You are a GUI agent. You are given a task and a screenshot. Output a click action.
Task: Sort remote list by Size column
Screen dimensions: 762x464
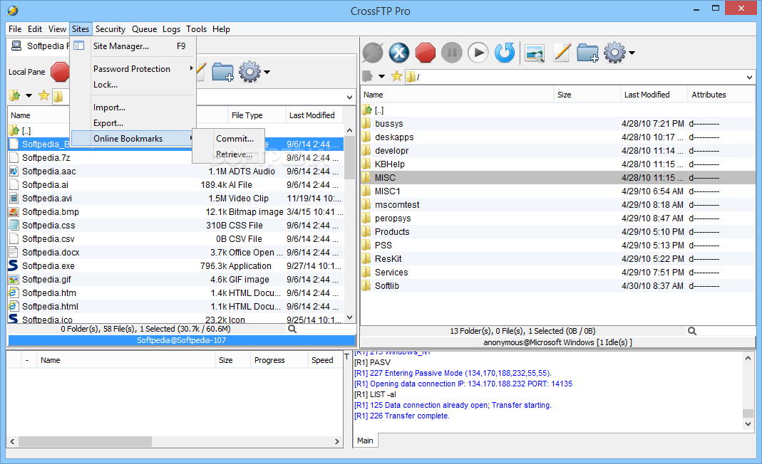click(x=587, y=95)
